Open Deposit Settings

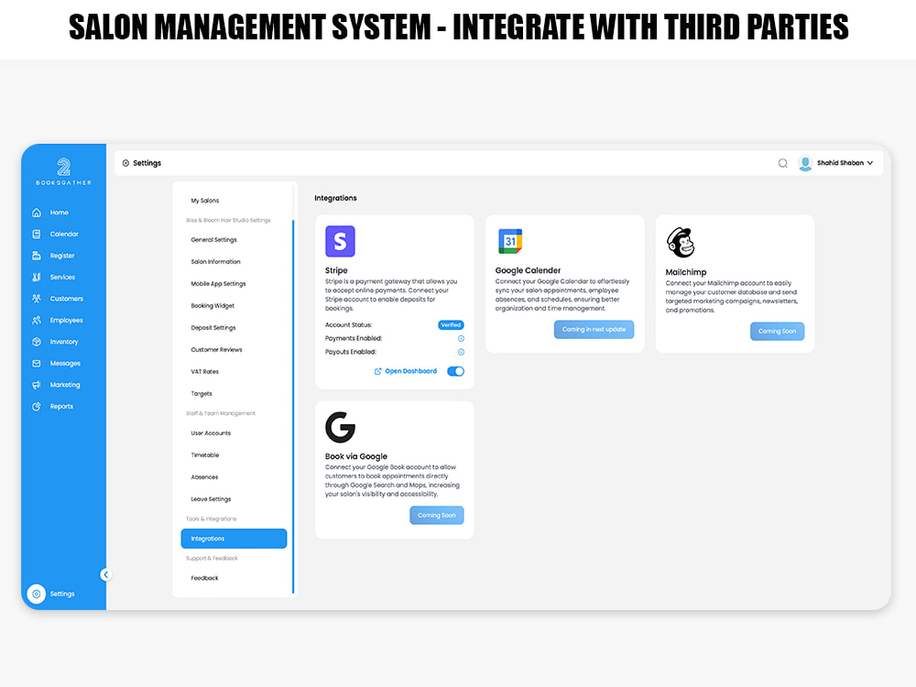213,328
